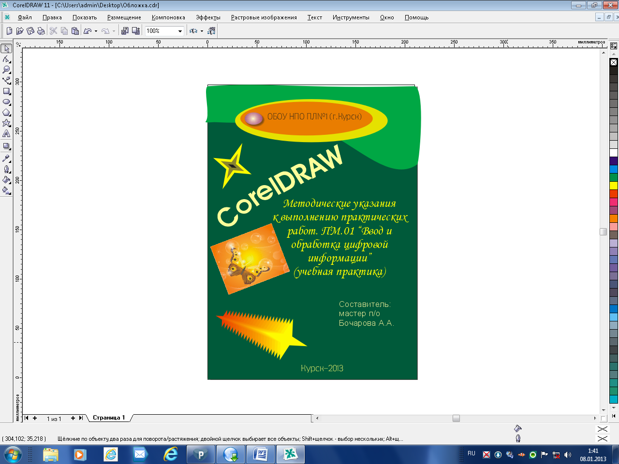This screenshot has width=619, height=464.
Task: Select the Zoom magnifier tool
Action: [x=6, y=70]
